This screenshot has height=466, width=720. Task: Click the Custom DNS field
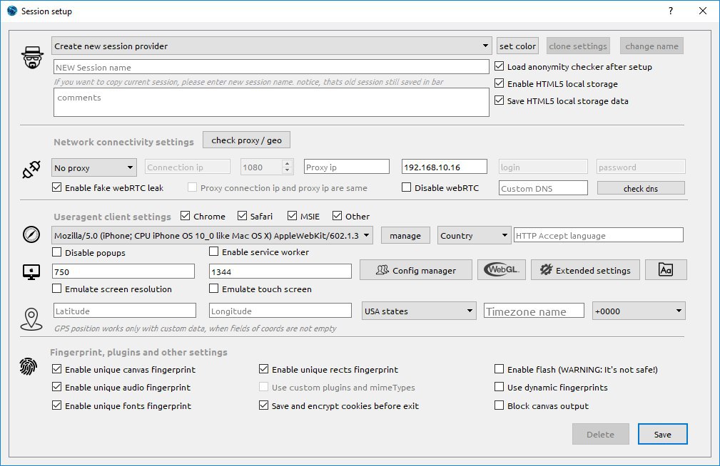(x=543, y=187)
